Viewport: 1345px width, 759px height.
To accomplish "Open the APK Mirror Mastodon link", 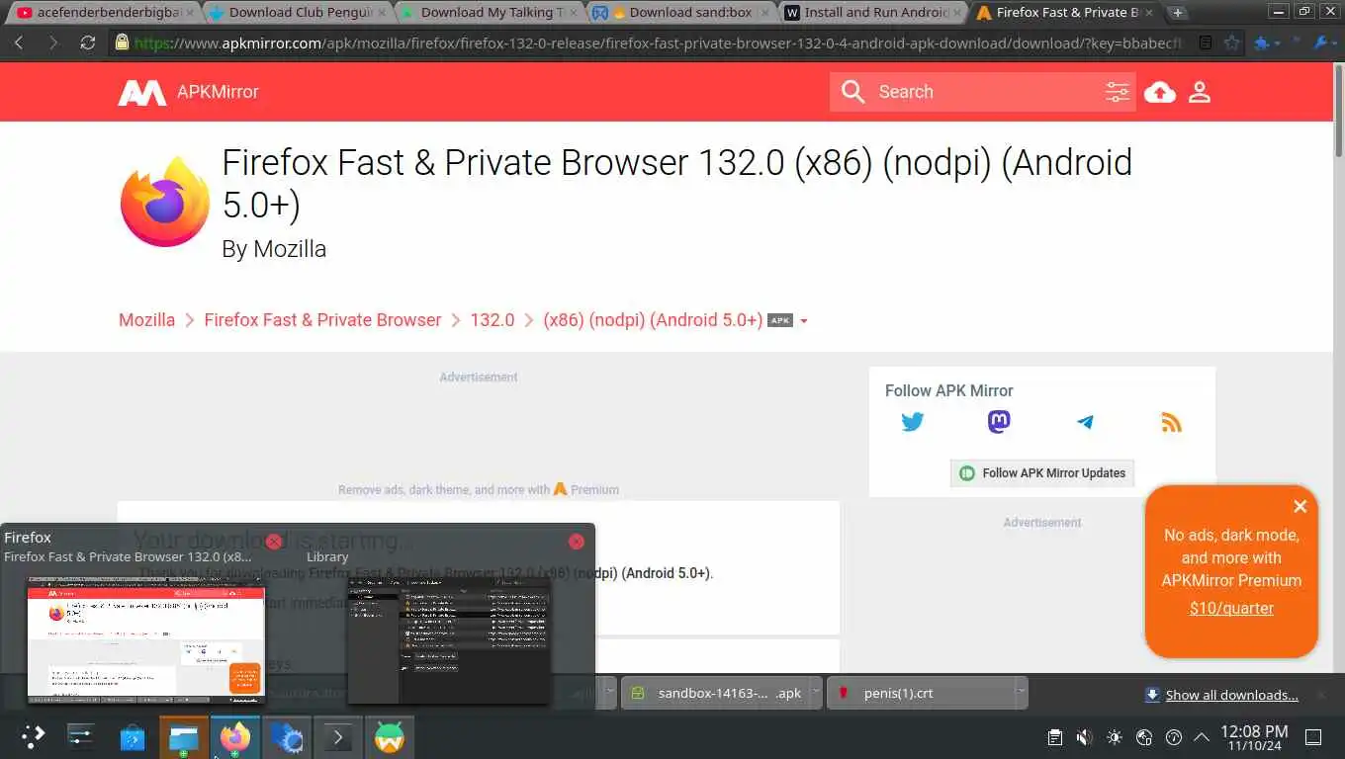I will click(999, 422).
